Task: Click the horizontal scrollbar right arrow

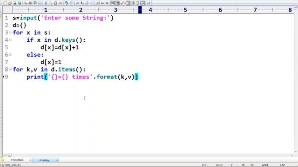Action: coord(292,155)
